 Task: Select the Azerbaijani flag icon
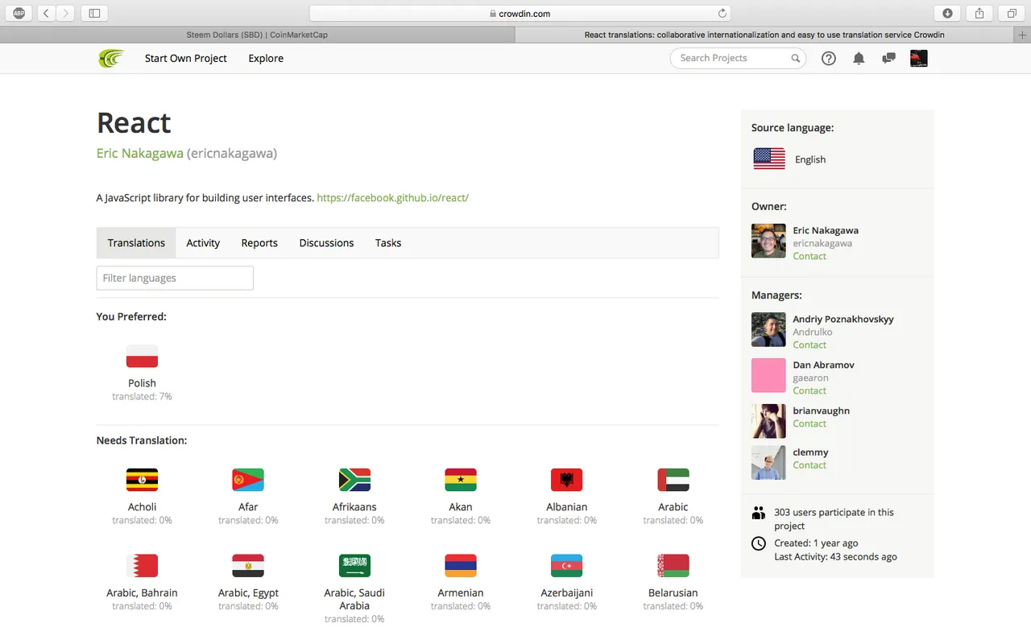pyautogui.click(x=567, y=565)
